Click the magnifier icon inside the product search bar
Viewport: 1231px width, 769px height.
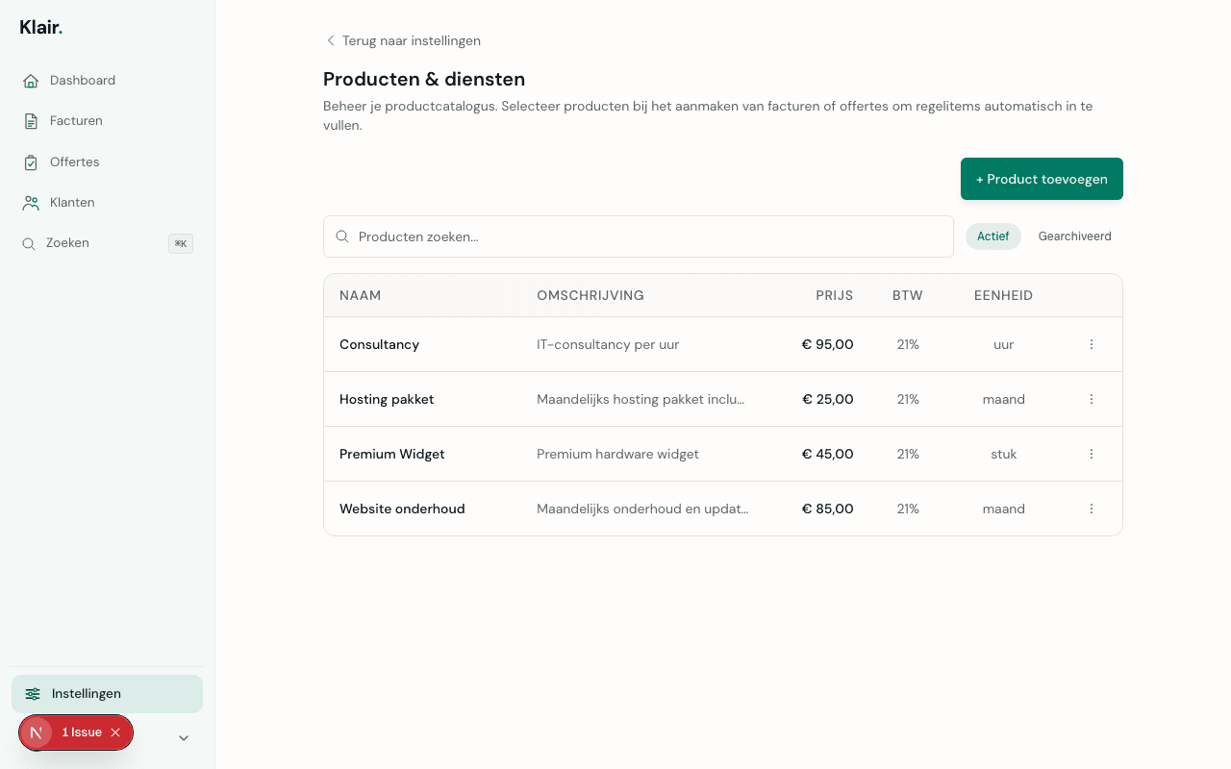[342, 236]
